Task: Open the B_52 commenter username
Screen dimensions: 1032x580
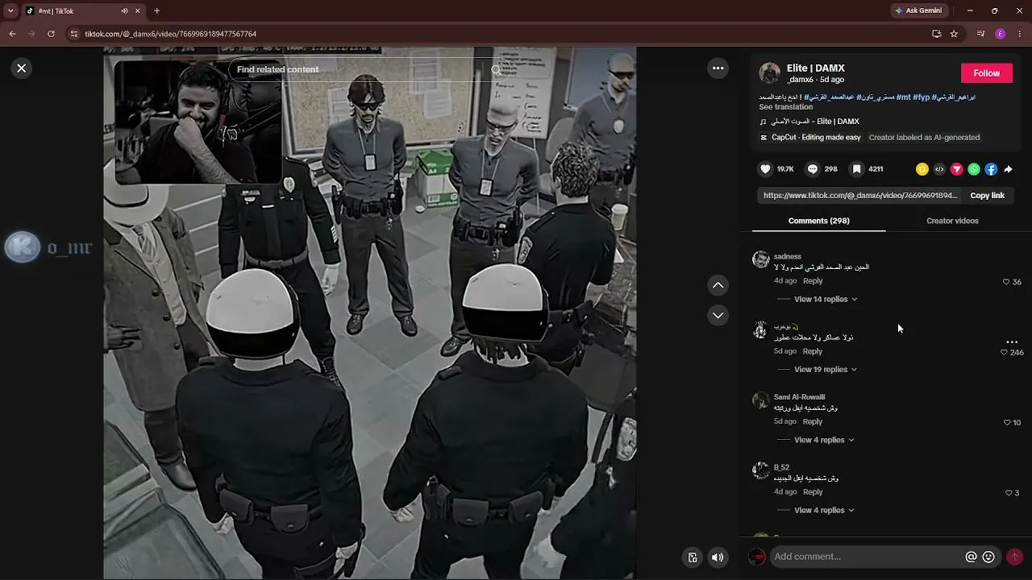Action: [781, 467]
